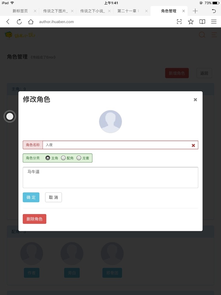This screenshot has width=221, height=295.
Task: Open the 作者 role avatar
Action: point(31,253)
